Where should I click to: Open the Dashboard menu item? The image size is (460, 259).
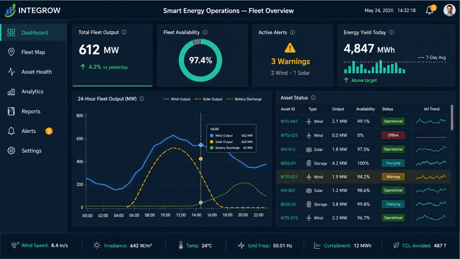click(x=34, y=32)
